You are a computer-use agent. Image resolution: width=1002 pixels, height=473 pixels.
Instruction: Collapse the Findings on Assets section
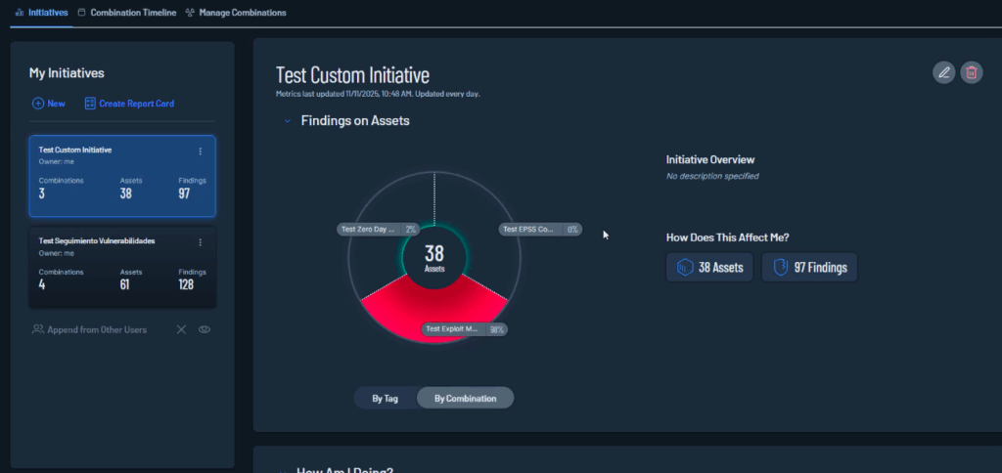point(287,121)
